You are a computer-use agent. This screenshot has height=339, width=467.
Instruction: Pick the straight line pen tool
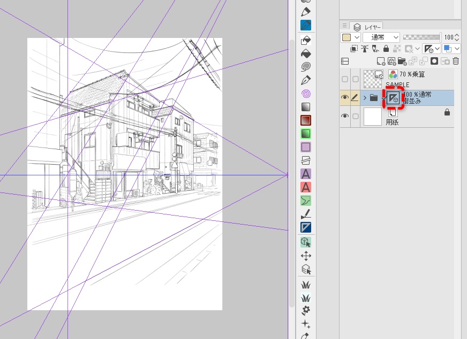(x=306, y=214)
